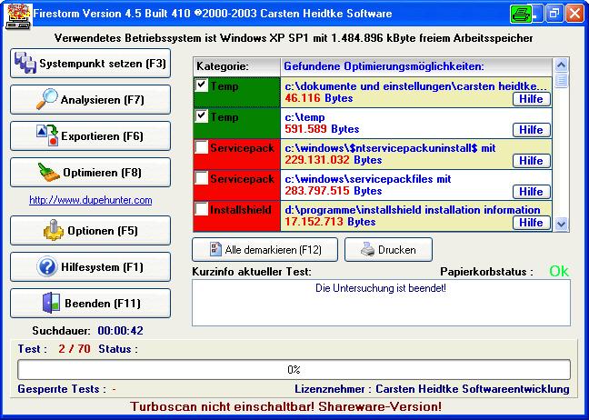Viewport: 589px width, 420px height.
Task: Click Hilfe for the 46.116 Bytes row
Action: click(x=532, y=99)
